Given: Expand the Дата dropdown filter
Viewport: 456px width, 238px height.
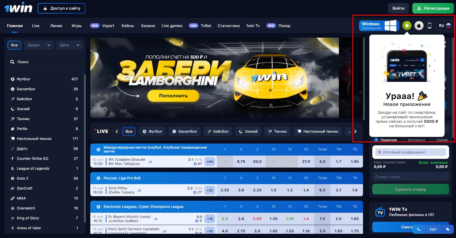Looking at the screenshot, I should tap(70, 45).
